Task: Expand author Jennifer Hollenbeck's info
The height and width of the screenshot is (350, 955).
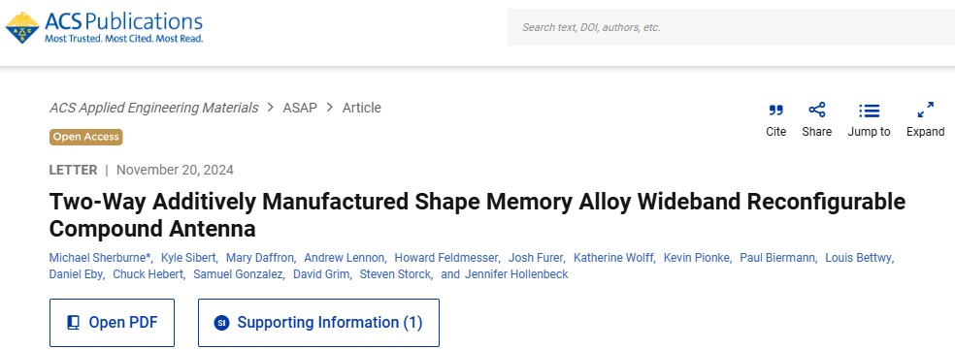Action: (x=516, y=274)
